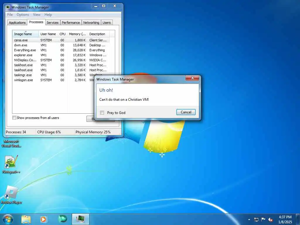Select explorer.exe process row
Screen dimensions: 300x225
[61, 55]
